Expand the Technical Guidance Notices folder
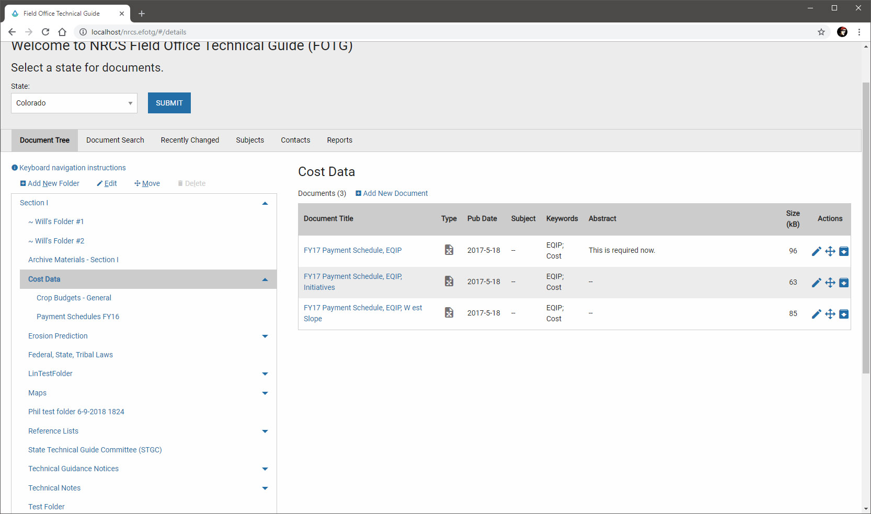 tap(265, 469)
